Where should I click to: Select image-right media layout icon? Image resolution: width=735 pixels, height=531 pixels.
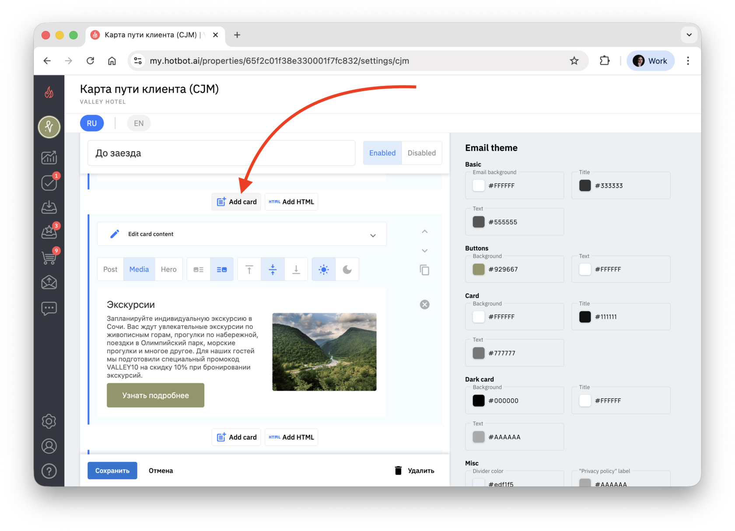[x=222, y=269]
